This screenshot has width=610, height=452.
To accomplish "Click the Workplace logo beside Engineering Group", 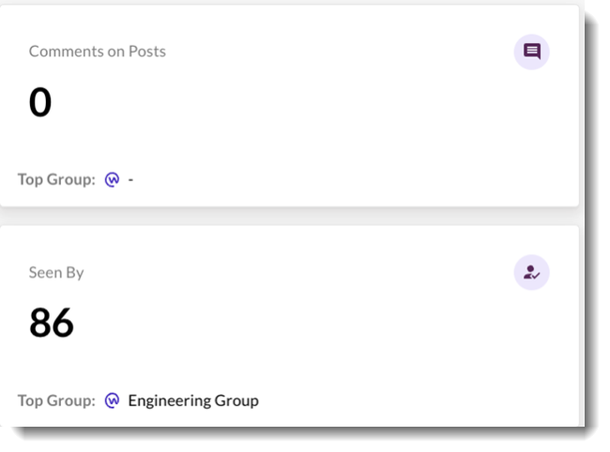I will tap(113, 400).
